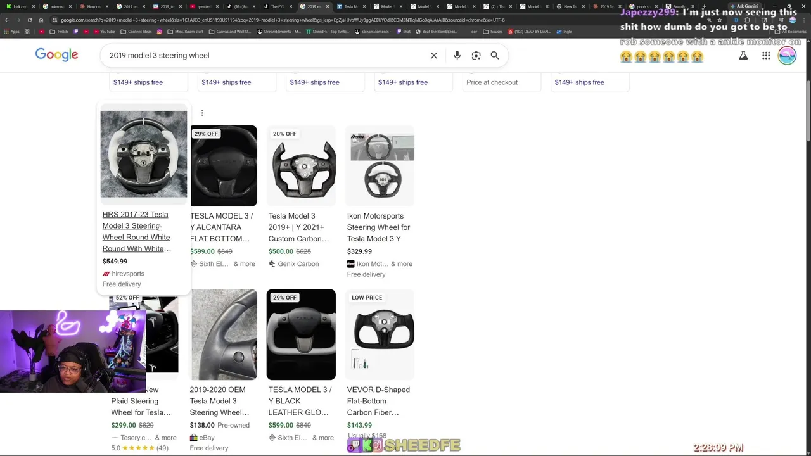Open the Twitch bookmarks folder
The width and height of the screenshot is (811, 456).
pos(58,32)
